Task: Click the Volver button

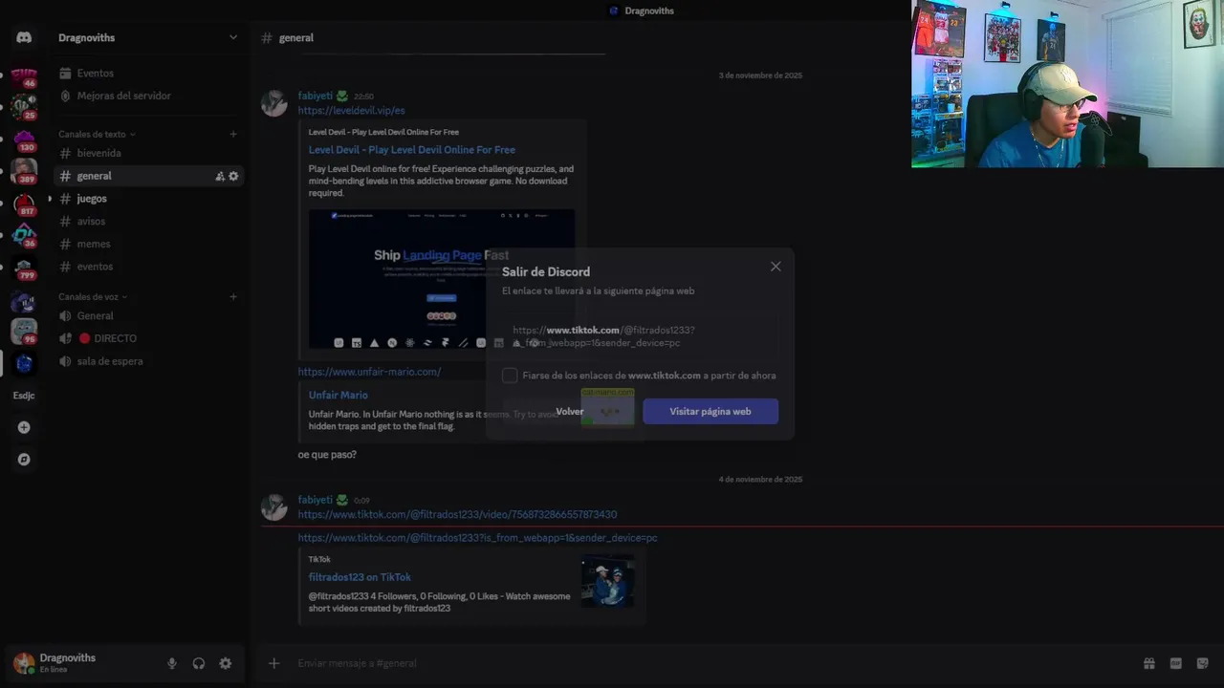Action: pos(570,411)
